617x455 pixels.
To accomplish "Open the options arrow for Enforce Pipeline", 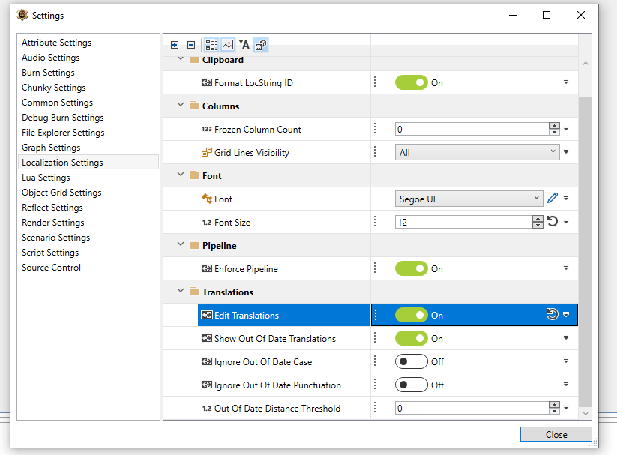I will coord(566,268).
